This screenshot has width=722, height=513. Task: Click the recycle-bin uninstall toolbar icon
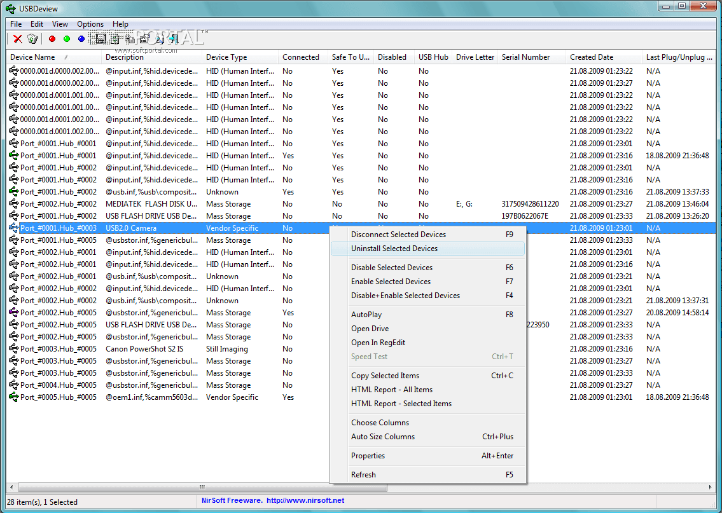[32, 39]
